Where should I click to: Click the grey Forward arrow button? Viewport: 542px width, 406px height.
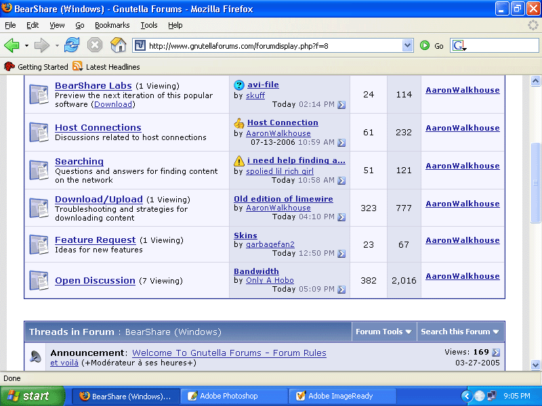[x=42, y=45]
